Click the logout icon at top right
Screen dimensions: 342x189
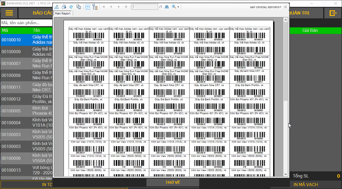(x=333, y=13)
